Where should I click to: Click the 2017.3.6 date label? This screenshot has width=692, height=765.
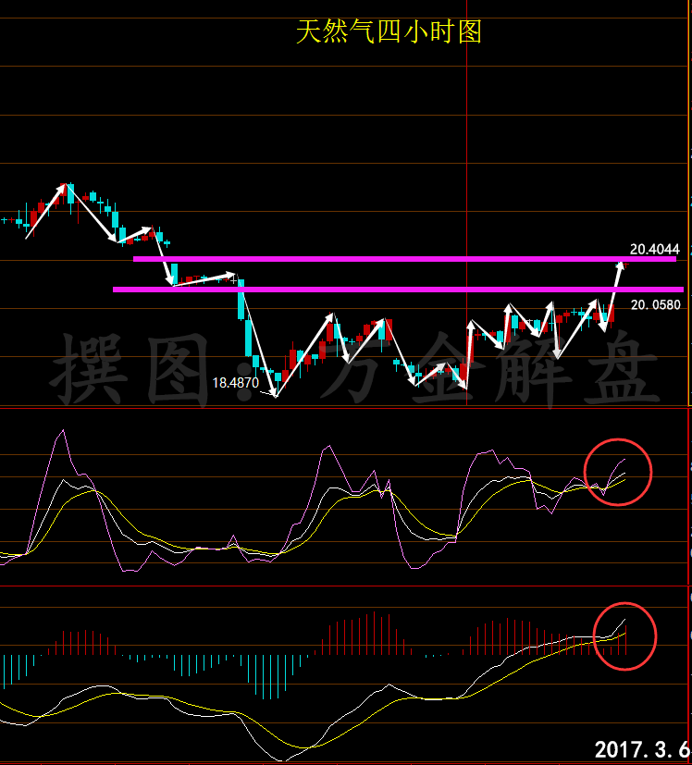pyautogui.click(x=641, y=749)
